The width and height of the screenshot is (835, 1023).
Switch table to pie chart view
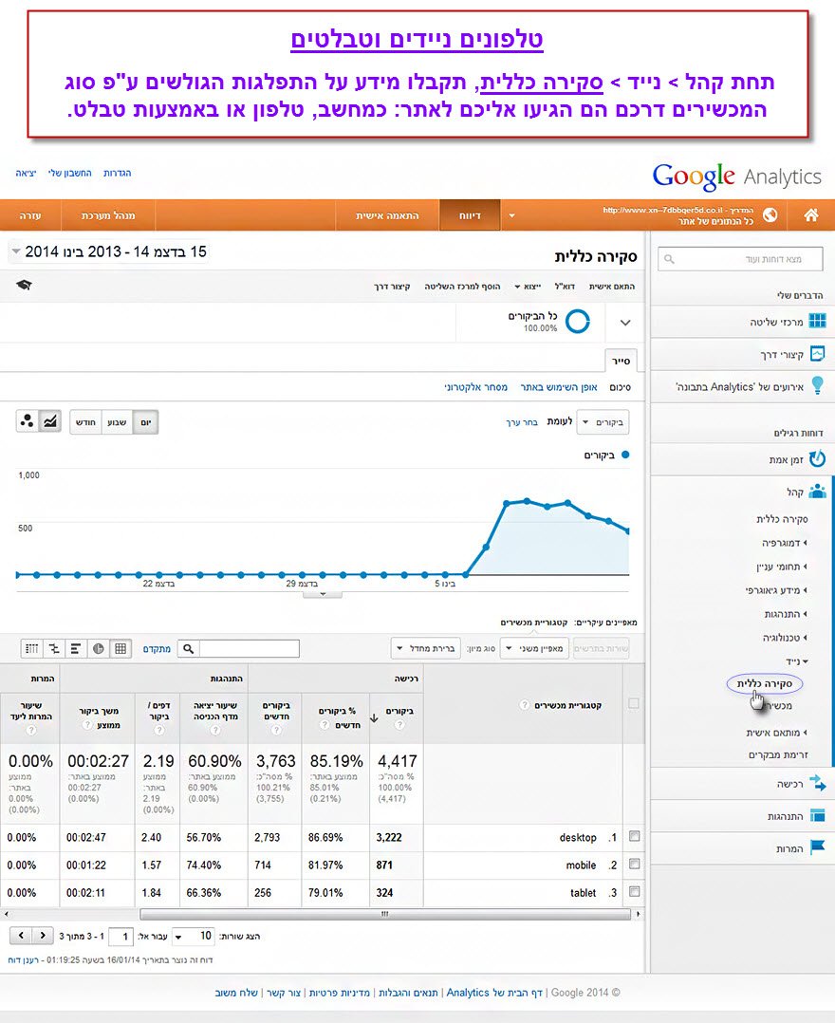pyautogui.click(x=98, y=649)
